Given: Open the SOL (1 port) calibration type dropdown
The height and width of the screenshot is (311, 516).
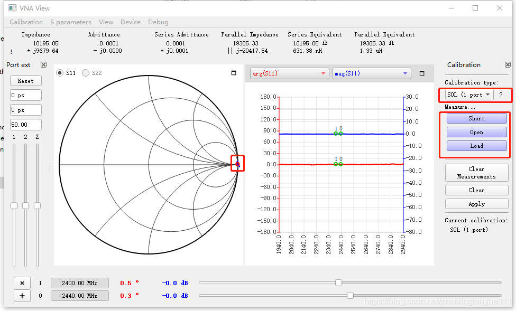Looking at the screenshot, I should (469, 95).
